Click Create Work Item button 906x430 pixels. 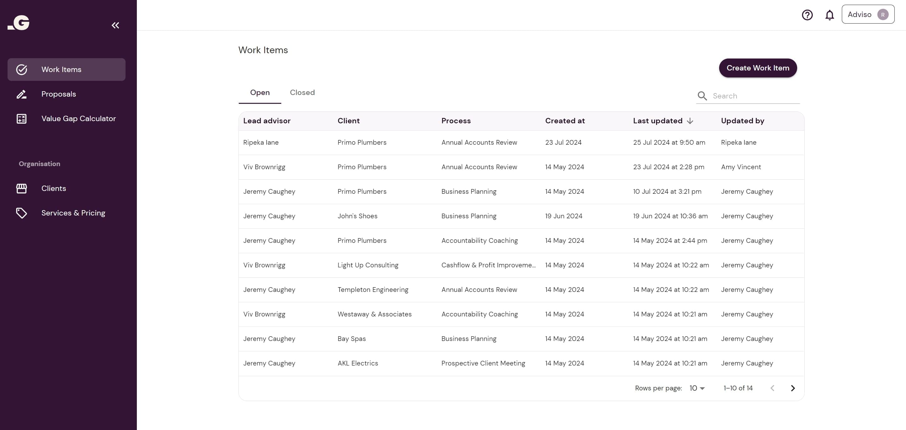click(758, 68)
